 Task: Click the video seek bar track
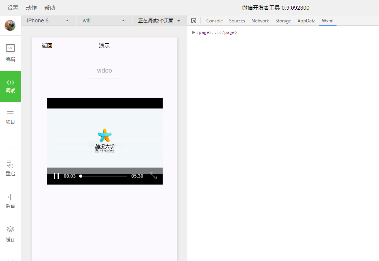pos(103,176)
